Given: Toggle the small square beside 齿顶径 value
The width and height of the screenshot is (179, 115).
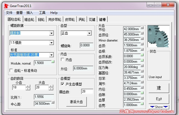Looking at the screenshot, I should [x=142, y=33].
